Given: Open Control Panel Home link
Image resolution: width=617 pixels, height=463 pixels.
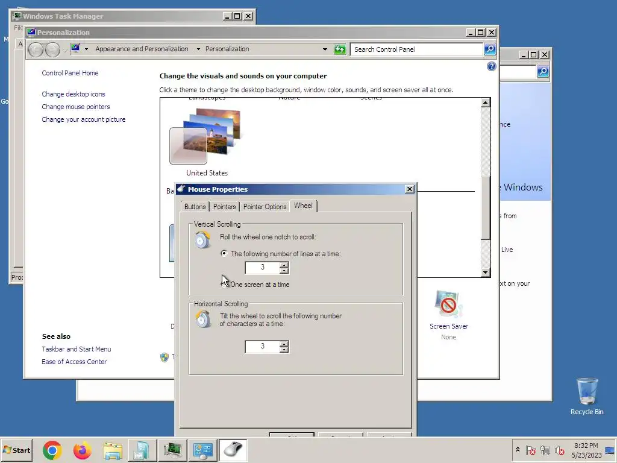Looking at the screenshot, I should tap(70, 73).
